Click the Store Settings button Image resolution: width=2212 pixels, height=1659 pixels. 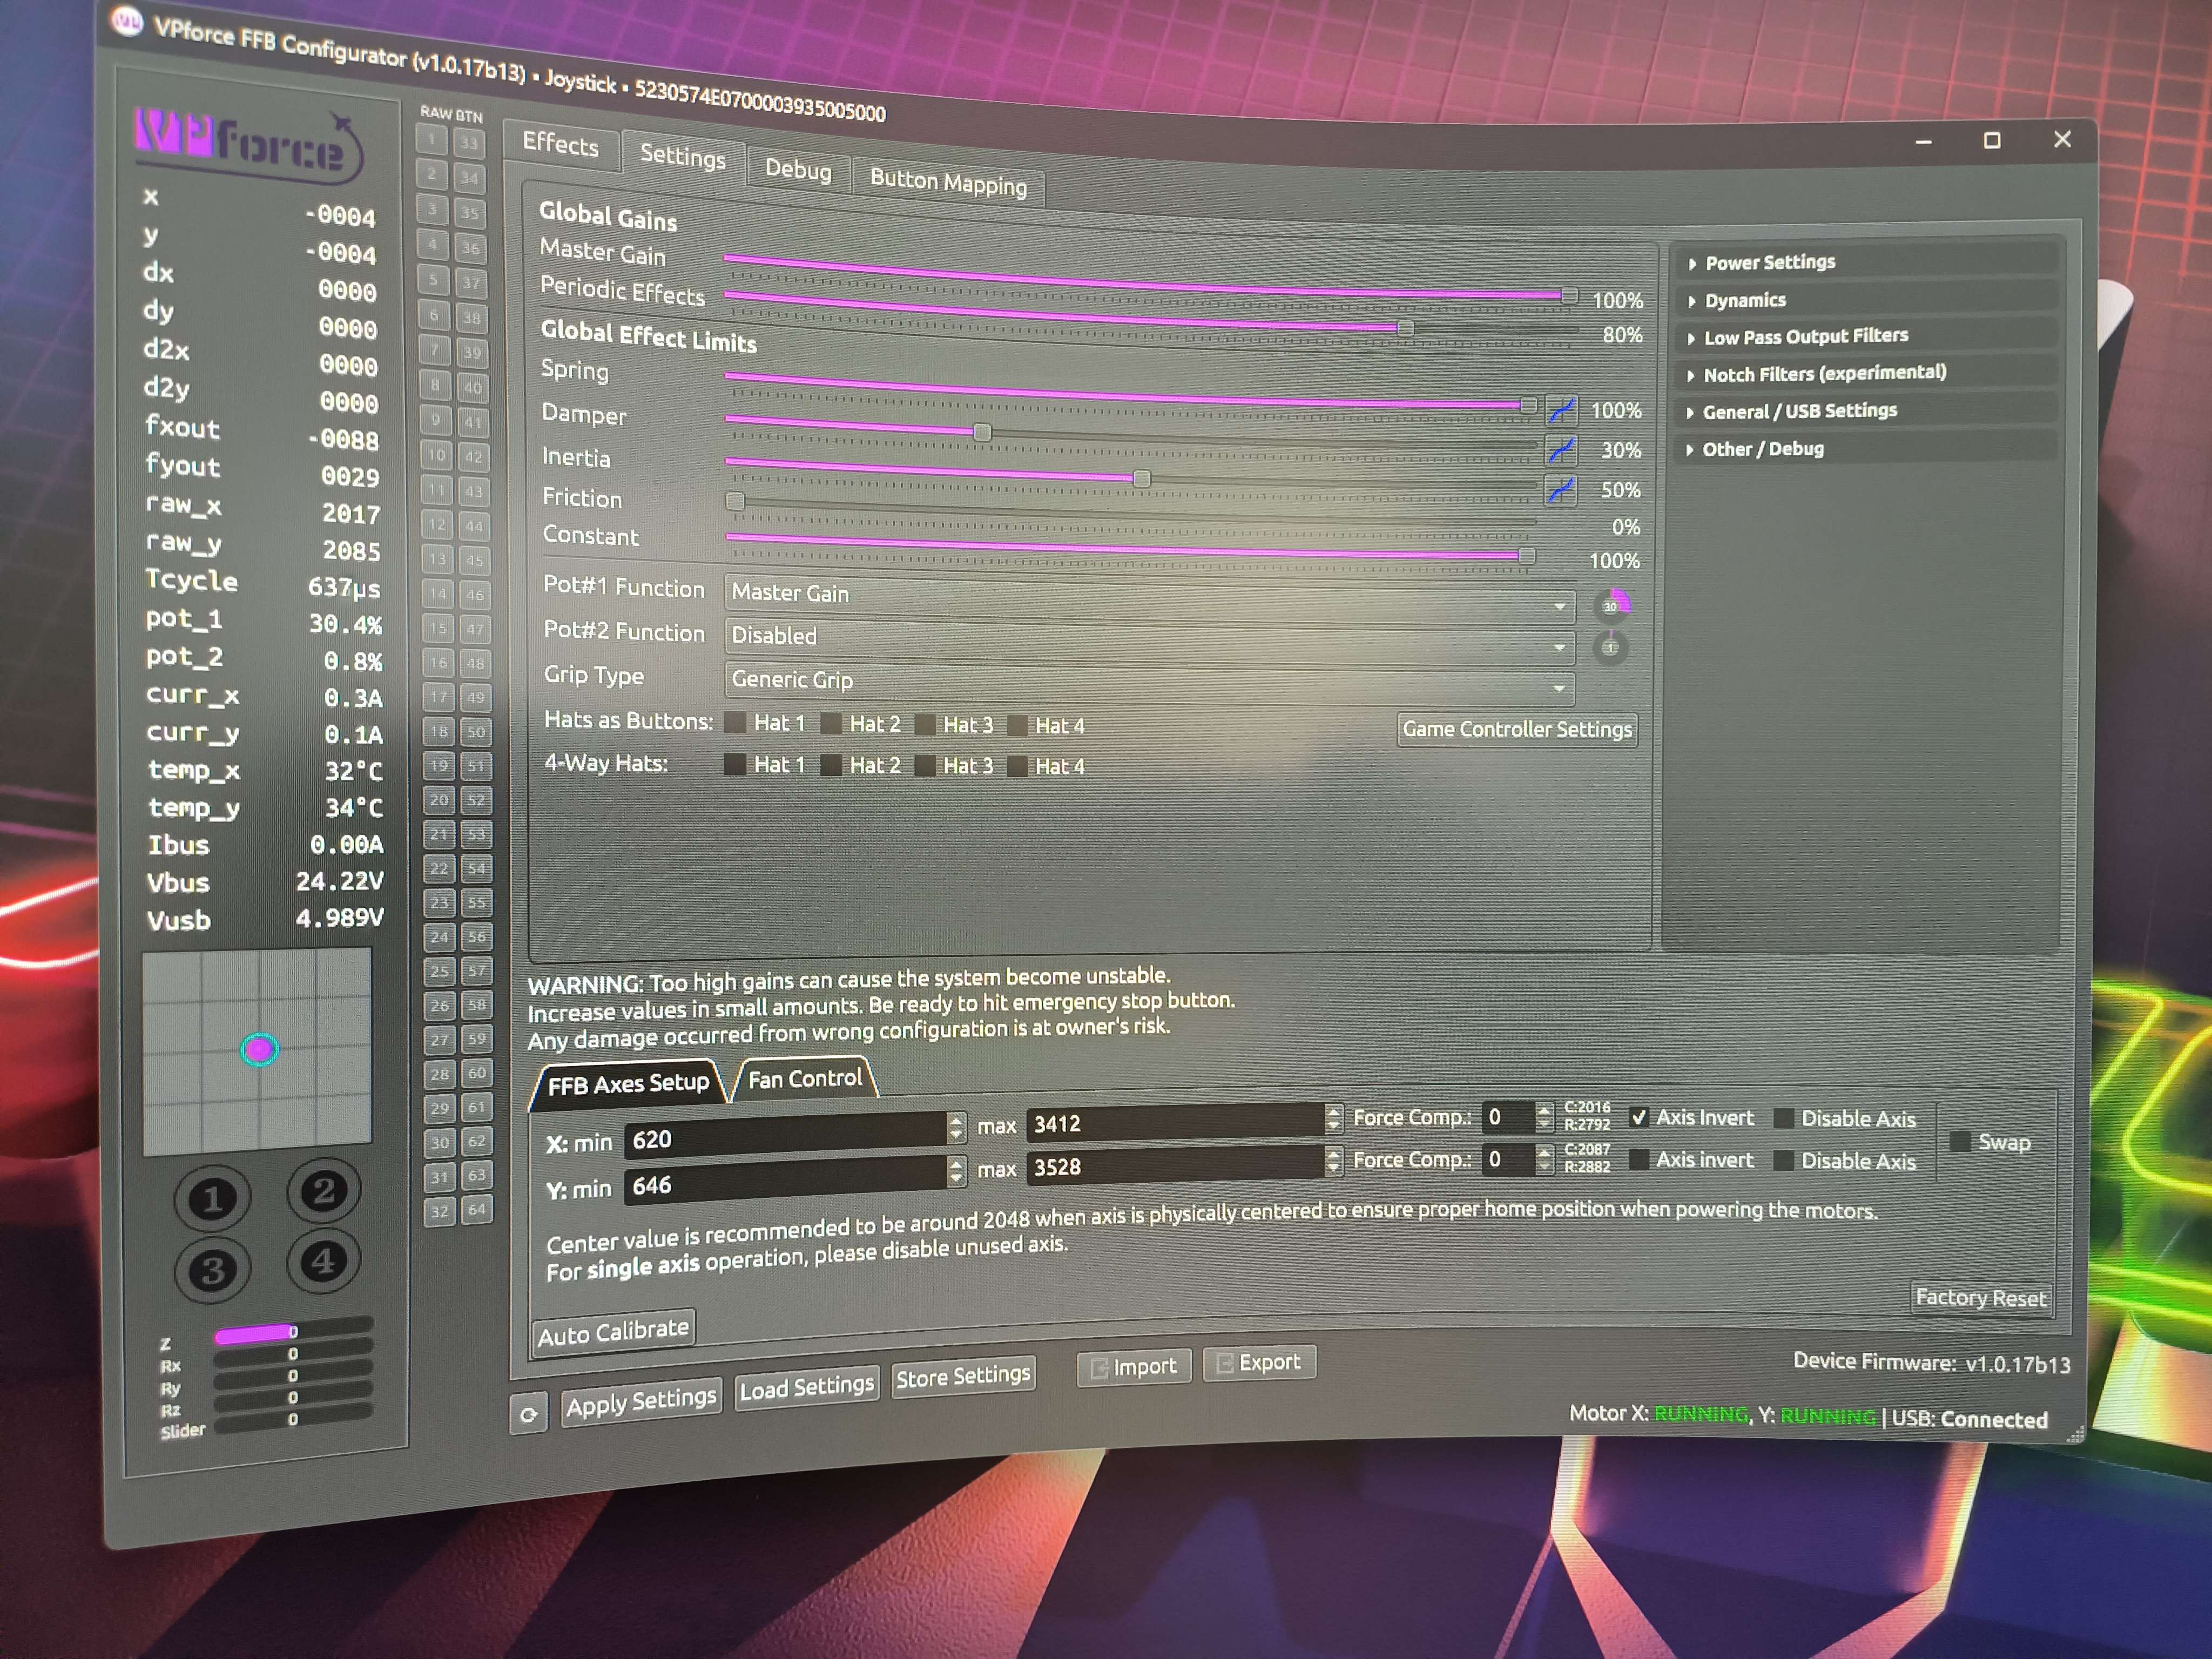962,1377
